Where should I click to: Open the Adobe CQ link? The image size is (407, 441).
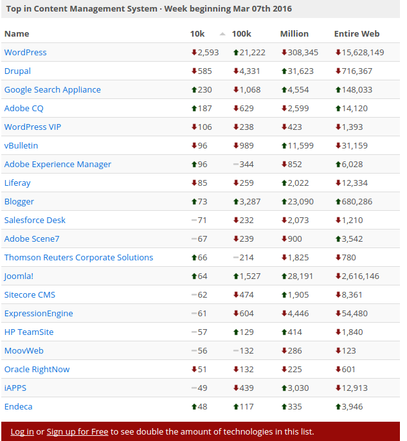coord(24,108)
